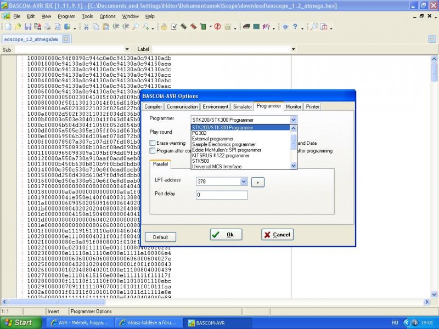Click the Find magnifier icon
439x329 pixels.
point(136,27)
